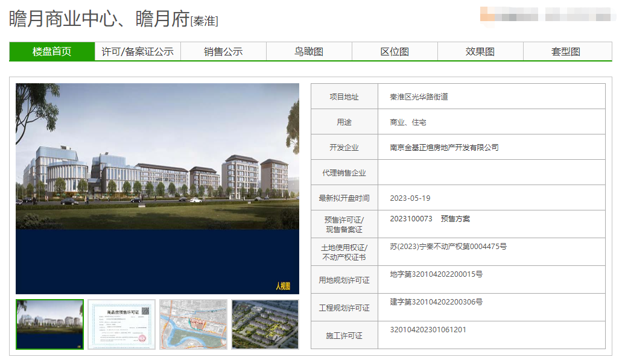This screenshot has height=360, width=622.
Task: Click the large building rendering image
Action: pyautogui.click(x=157, y=188)
